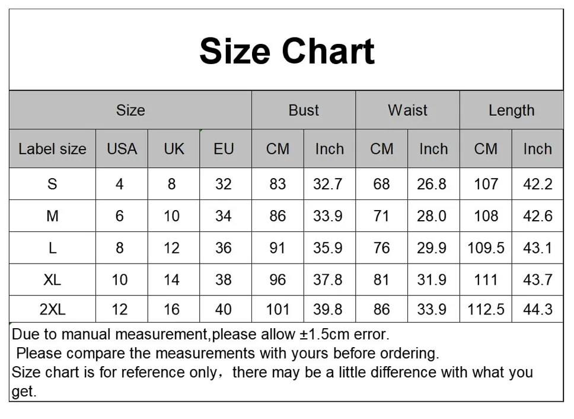Click the Size Chart title
Screen dimensions: 574x419
[x=286, y=51]
